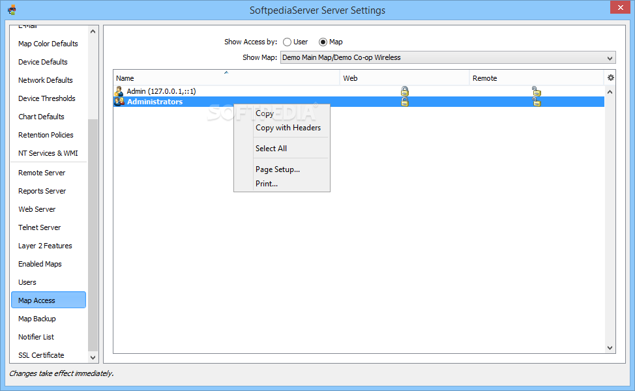
Task: Close the Server Settings window
Action: [x=621, y=7]
